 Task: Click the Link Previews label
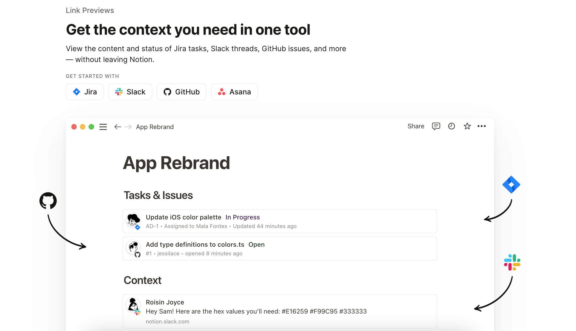(x=90, y=10)
